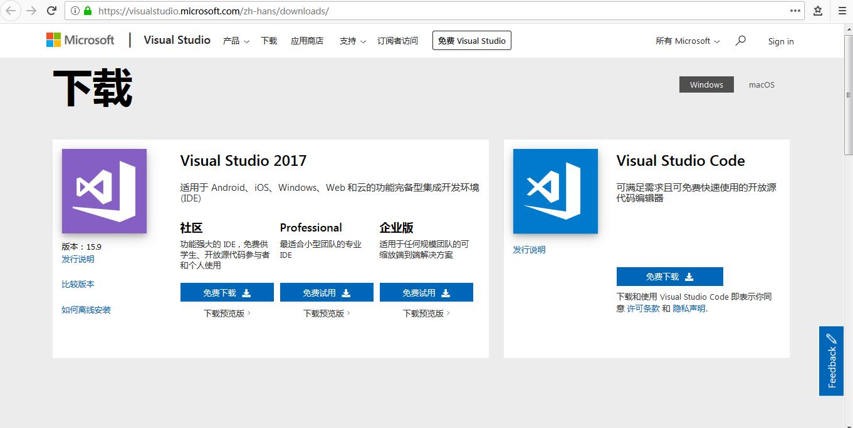
Task: Click 企业版 免费试用 button
Action: tap(426, 292)
